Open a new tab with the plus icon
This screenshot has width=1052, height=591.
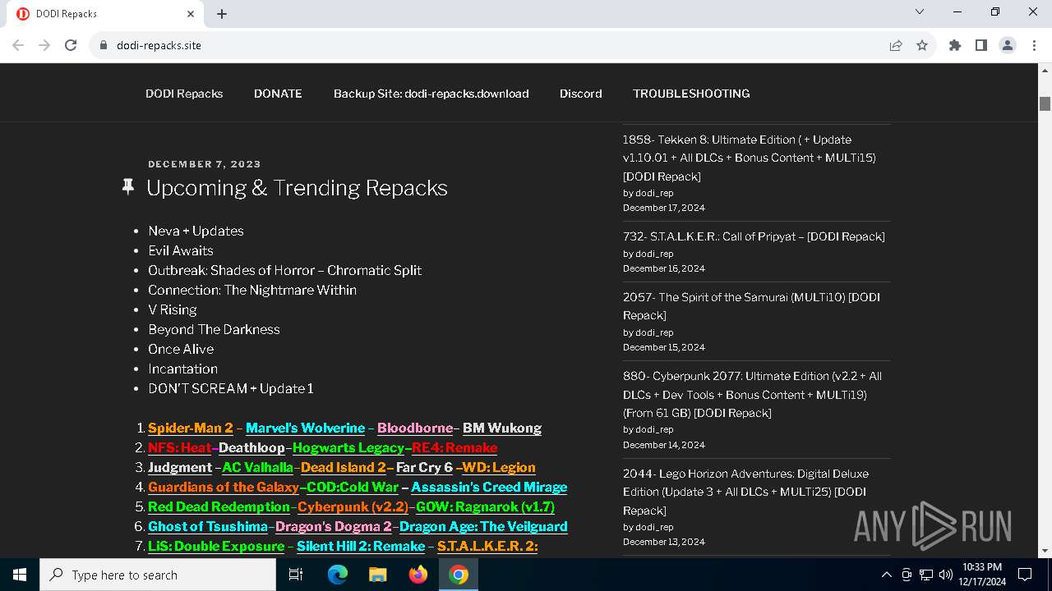[x=222, y=13]
